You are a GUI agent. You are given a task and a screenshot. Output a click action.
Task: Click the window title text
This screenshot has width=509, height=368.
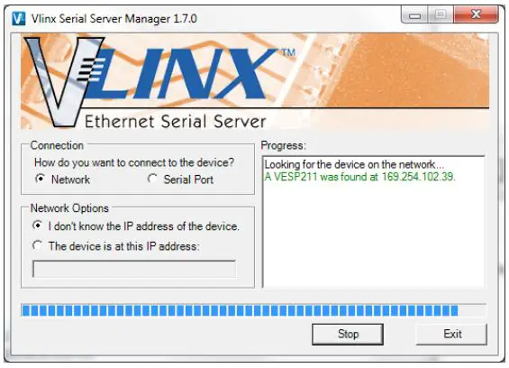[114, 19]
